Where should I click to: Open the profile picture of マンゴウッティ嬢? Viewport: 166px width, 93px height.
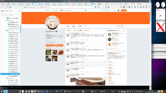pos(52,23)
